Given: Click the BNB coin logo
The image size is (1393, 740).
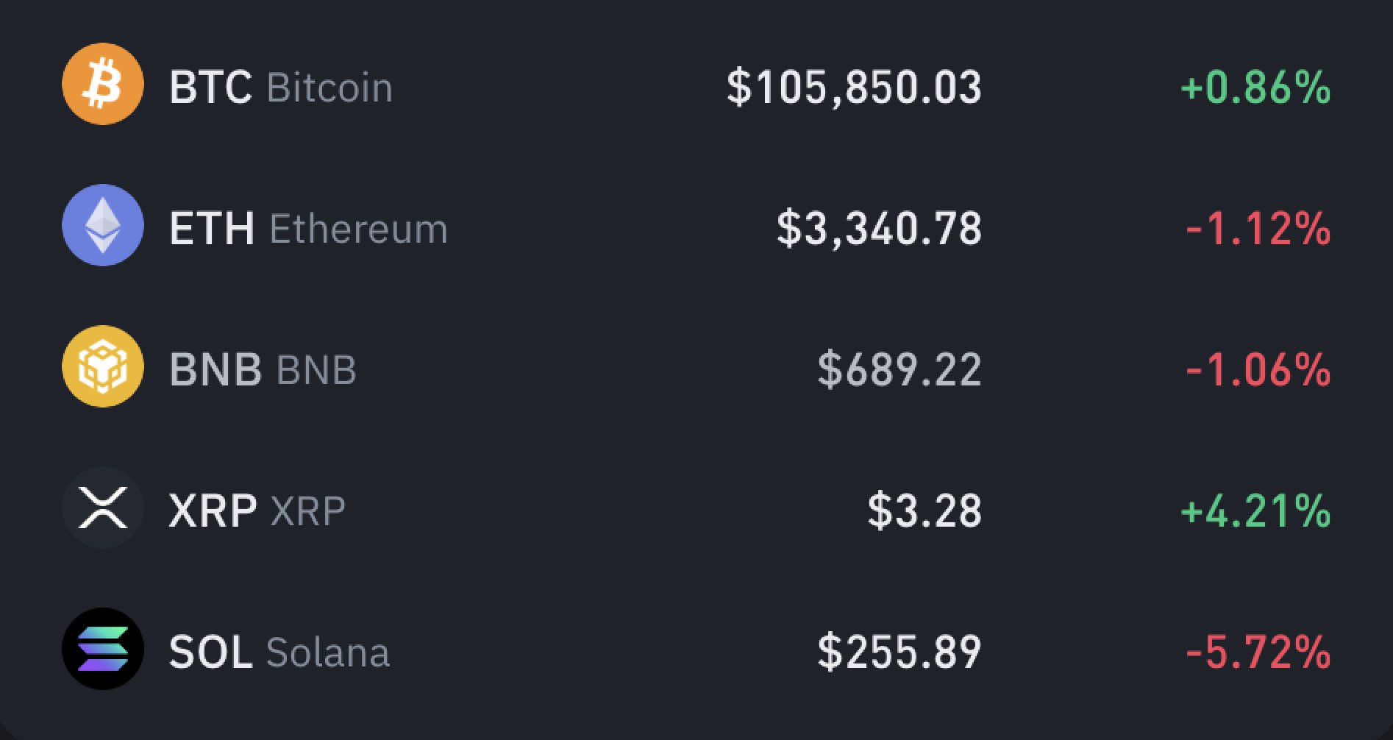Looking at the screenshot, I should point(101,366).
